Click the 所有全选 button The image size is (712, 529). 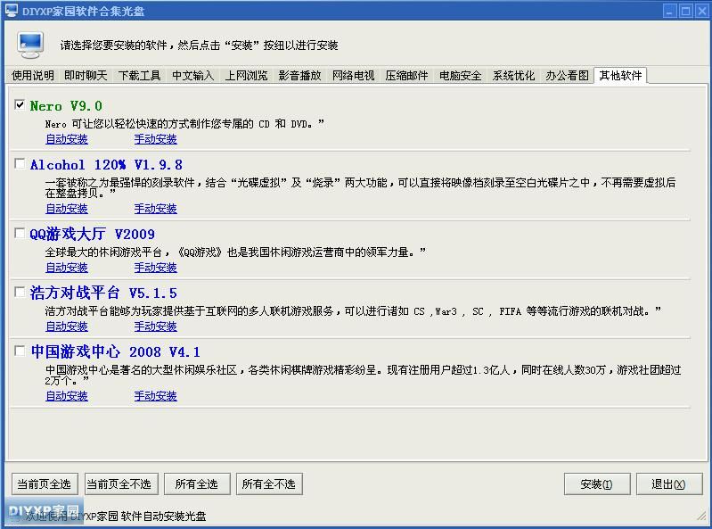tap(197, 484)
